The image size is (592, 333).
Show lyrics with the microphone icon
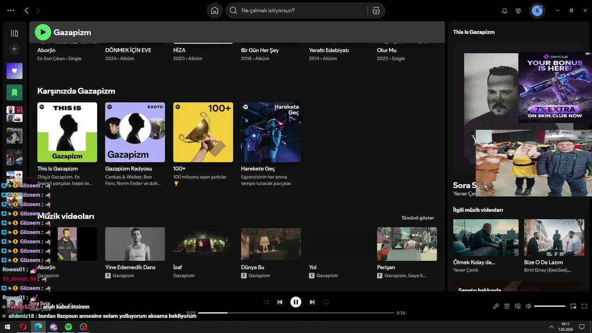496,306
